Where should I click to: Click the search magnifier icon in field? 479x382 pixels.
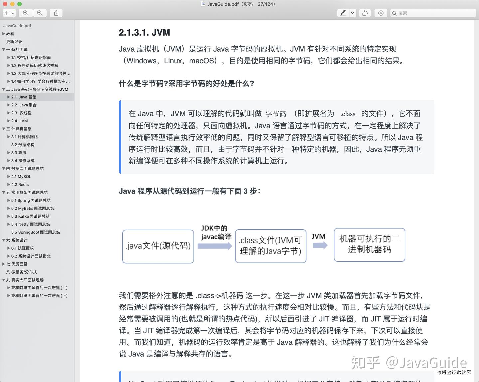(394, 13)
